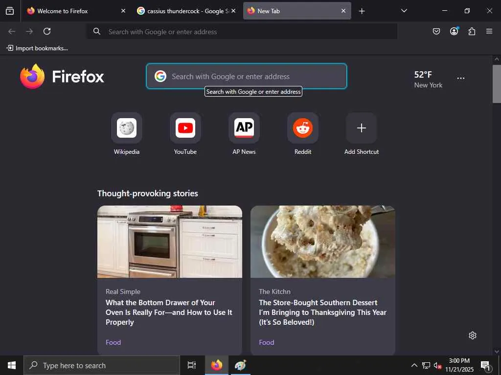The image size is (501, 375).
Task: Close the Welcome to Firefox tab
Action: [123, 11]
